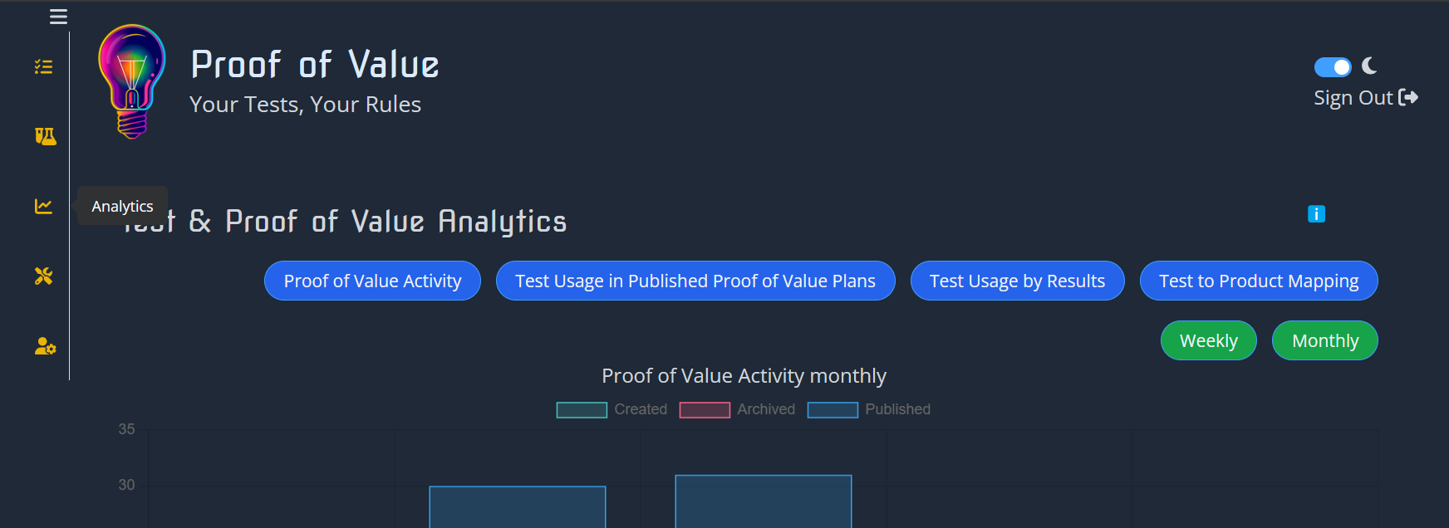Select Monthly view
1449x528 pixels.
click(1324, 340)
